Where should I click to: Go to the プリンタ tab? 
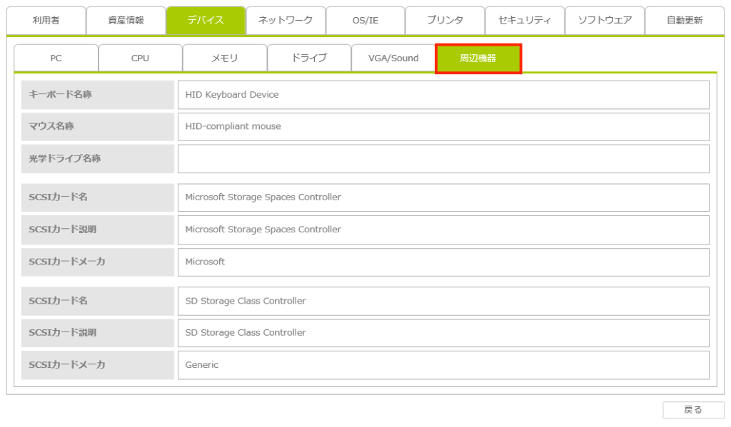[445, 21]
